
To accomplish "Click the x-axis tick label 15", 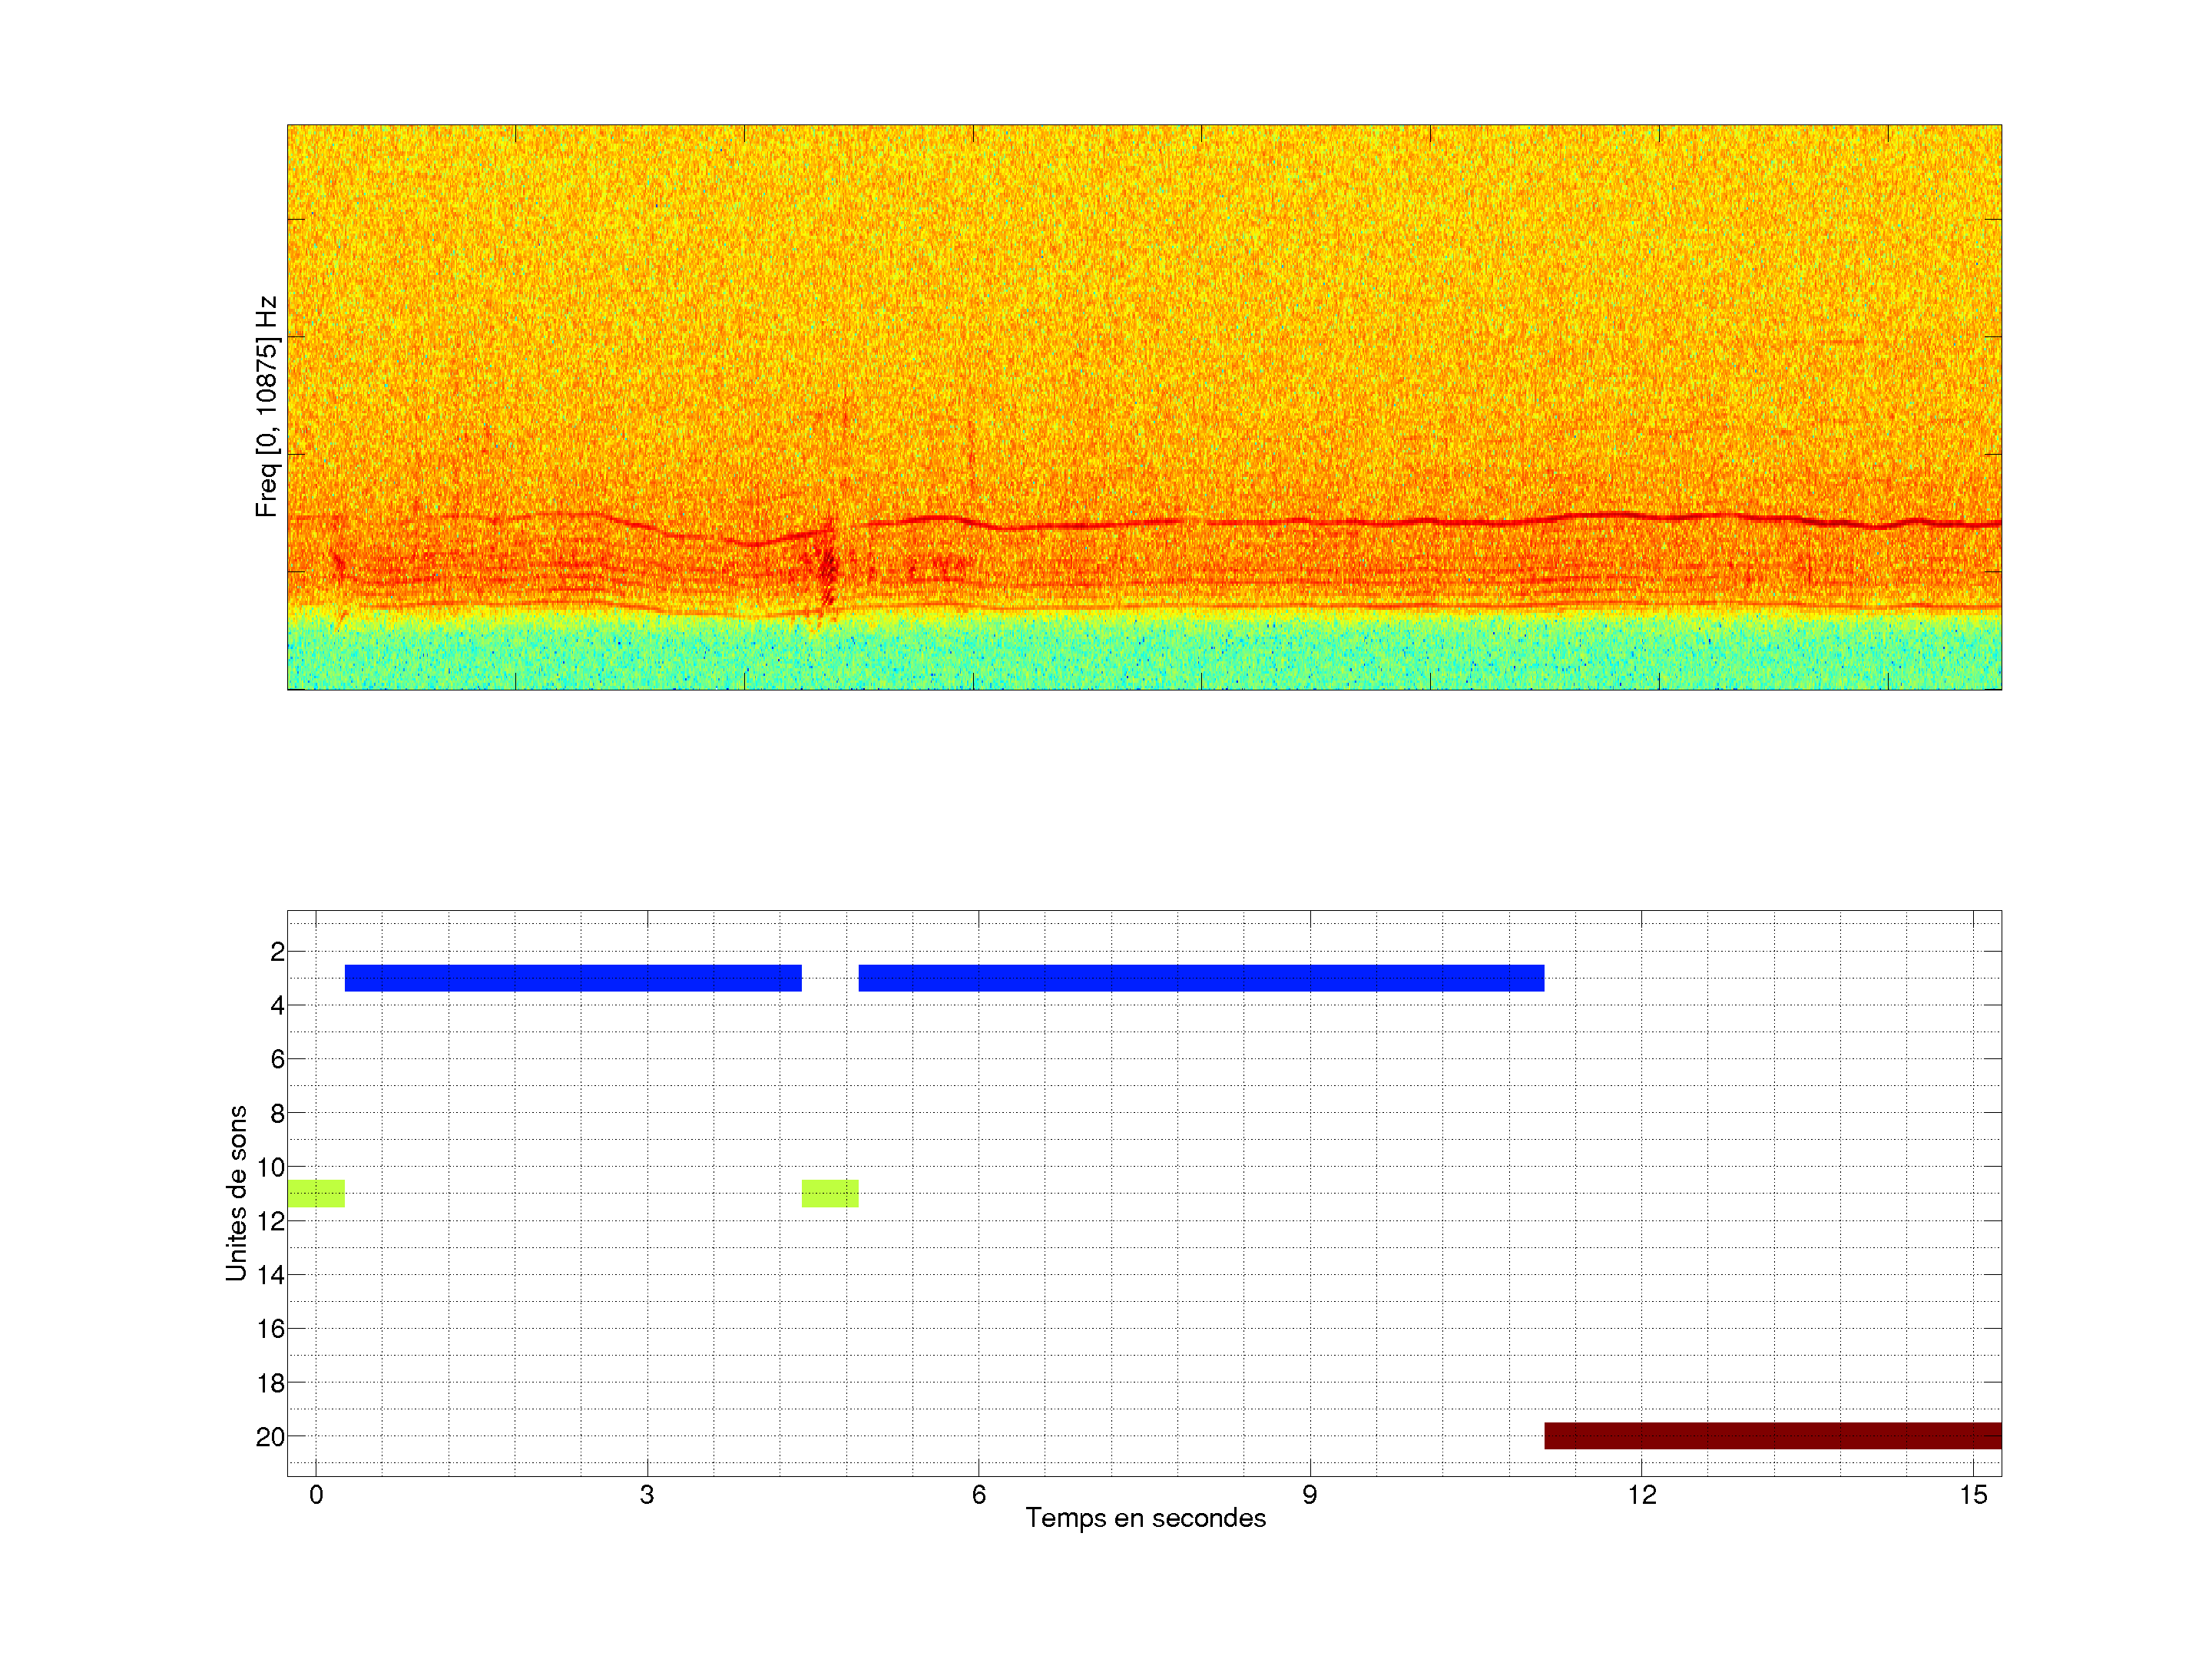I will pos(1972,1495).
